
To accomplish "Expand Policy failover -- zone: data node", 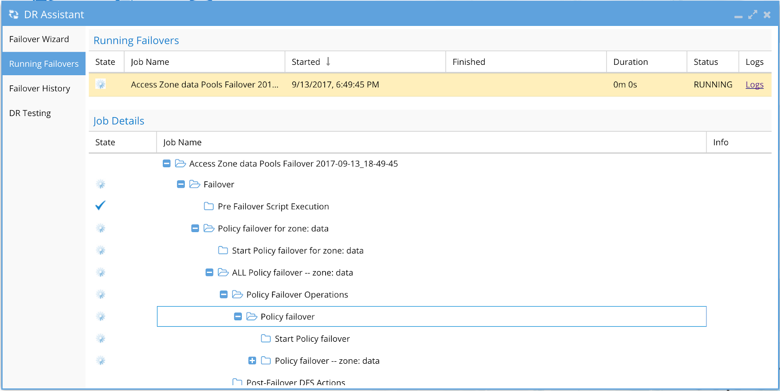I will click(252, 360).
